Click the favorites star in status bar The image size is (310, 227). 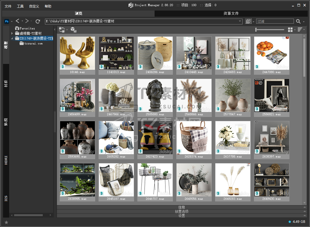click(6, 222)
